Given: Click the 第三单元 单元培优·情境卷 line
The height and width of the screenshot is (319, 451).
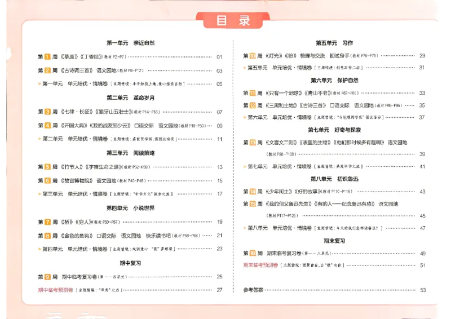Looking at the screenshot, I should click(130, 194).
